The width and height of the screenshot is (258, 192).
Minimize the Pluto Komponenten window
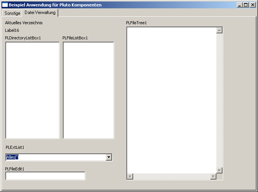tap(239, 5)
